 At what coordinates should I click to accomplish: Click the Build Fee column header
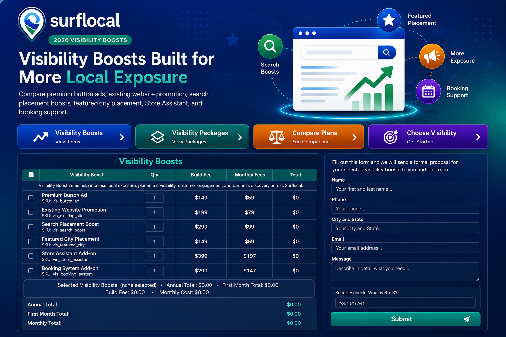(201, 175)
